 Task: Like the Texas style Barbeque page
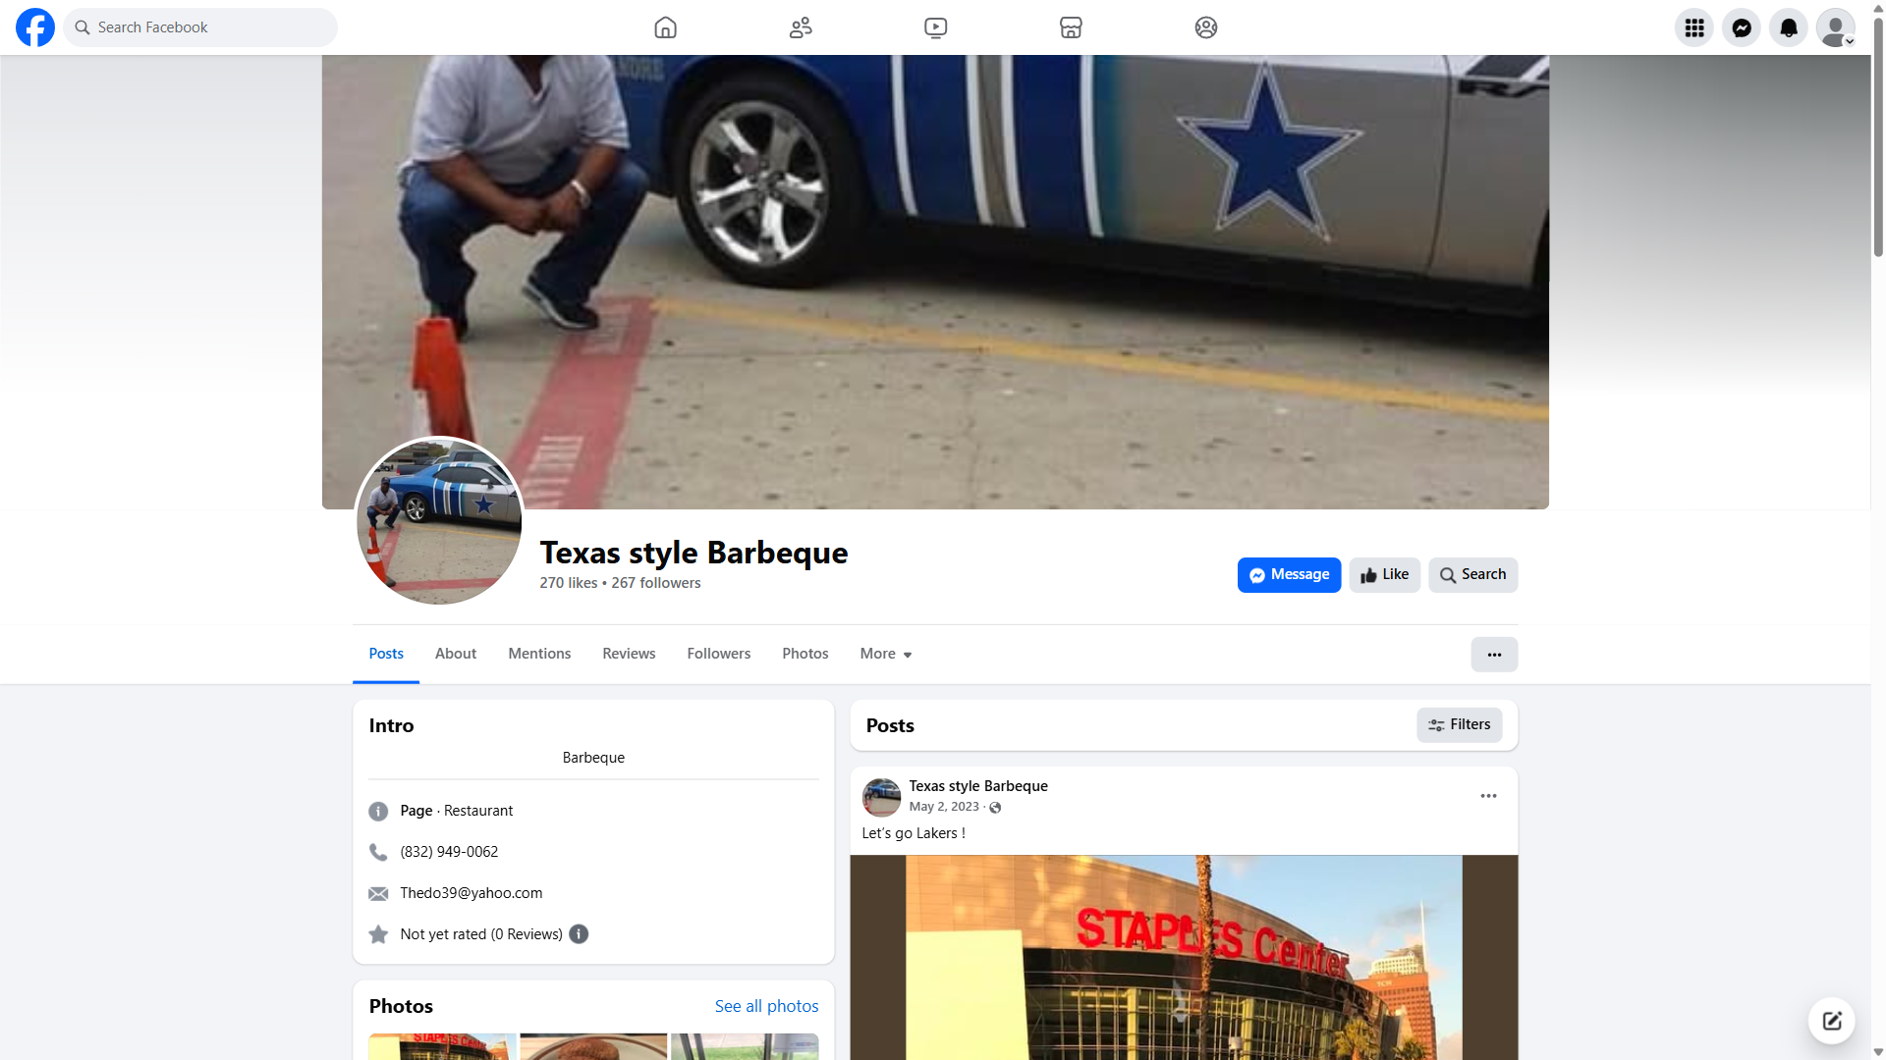pos(1384,575)
